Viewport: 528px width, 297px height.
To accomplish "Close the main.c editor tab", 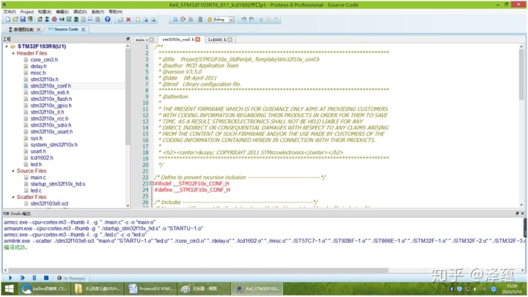I will pos(152,40).
